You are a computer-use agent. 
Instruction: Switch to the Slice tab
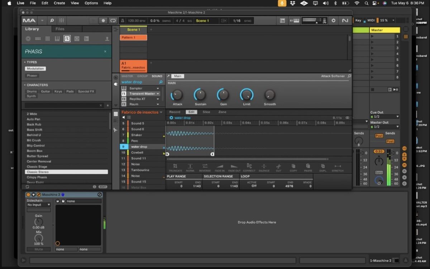click(206, 112)
